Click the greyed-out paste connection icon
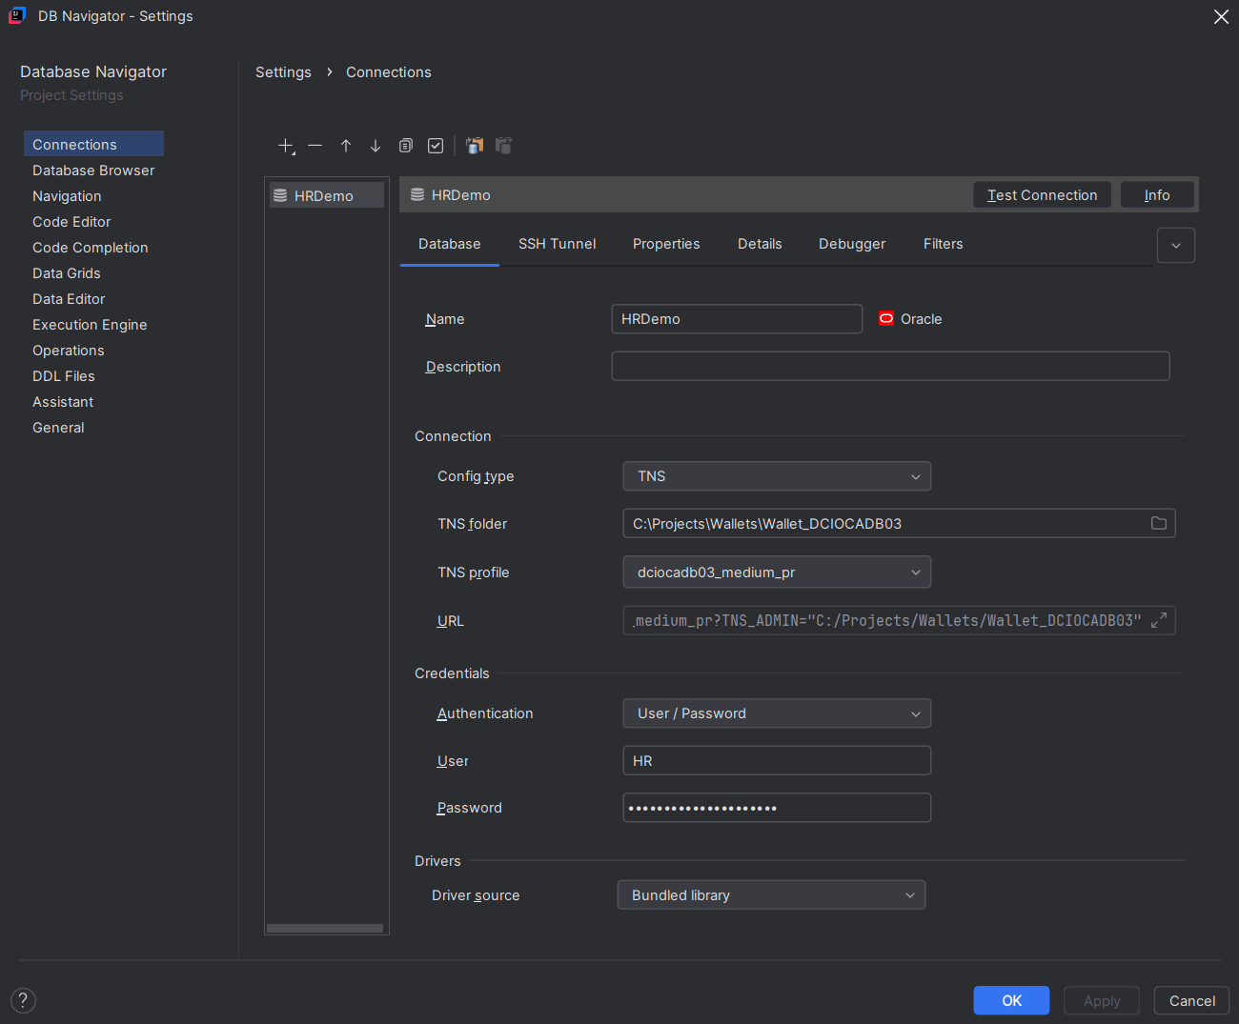1239x1024 pixels. pos(504,146)
